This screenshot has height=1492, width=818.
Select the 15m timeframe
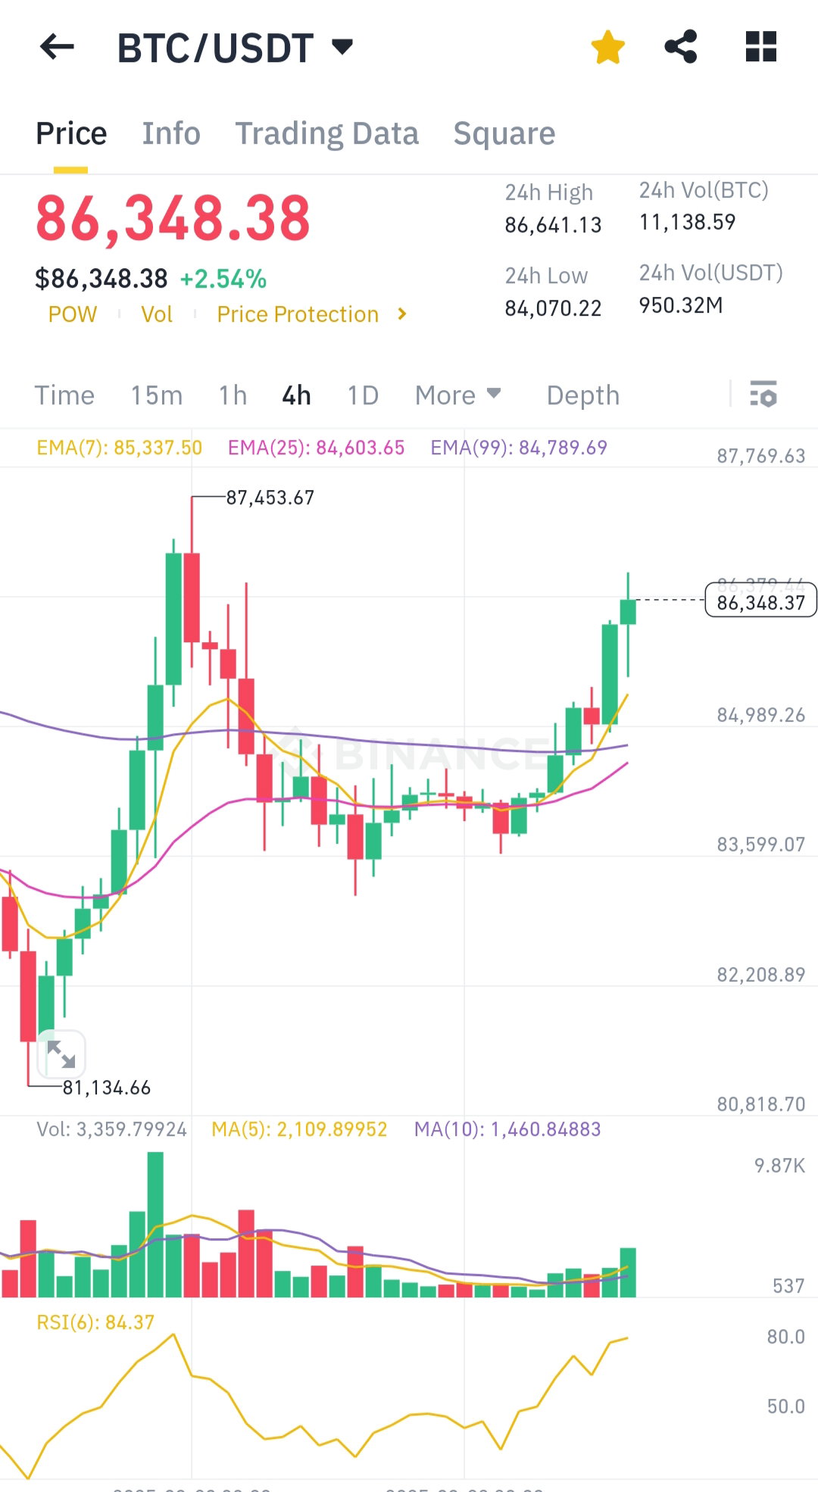pyautogui.click(x=157, y=395)
